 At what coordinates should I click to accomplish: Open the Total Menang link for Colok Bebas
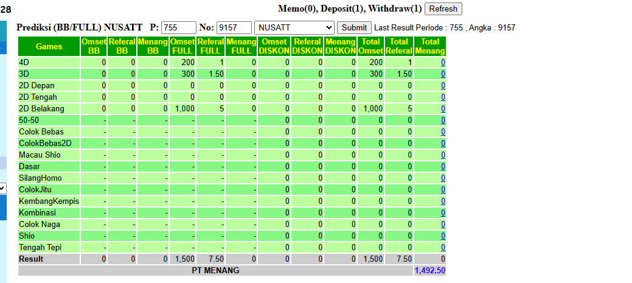[x=443, y=132]
